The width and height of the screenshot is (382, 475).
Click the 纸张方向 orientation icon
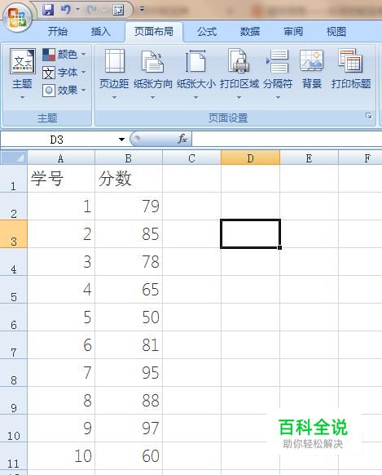pos(152,61)
